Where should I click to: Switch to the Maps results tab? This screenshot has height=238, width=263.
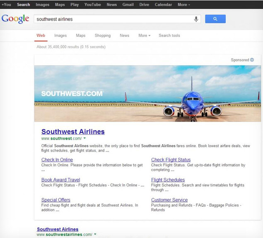point(81,36)
